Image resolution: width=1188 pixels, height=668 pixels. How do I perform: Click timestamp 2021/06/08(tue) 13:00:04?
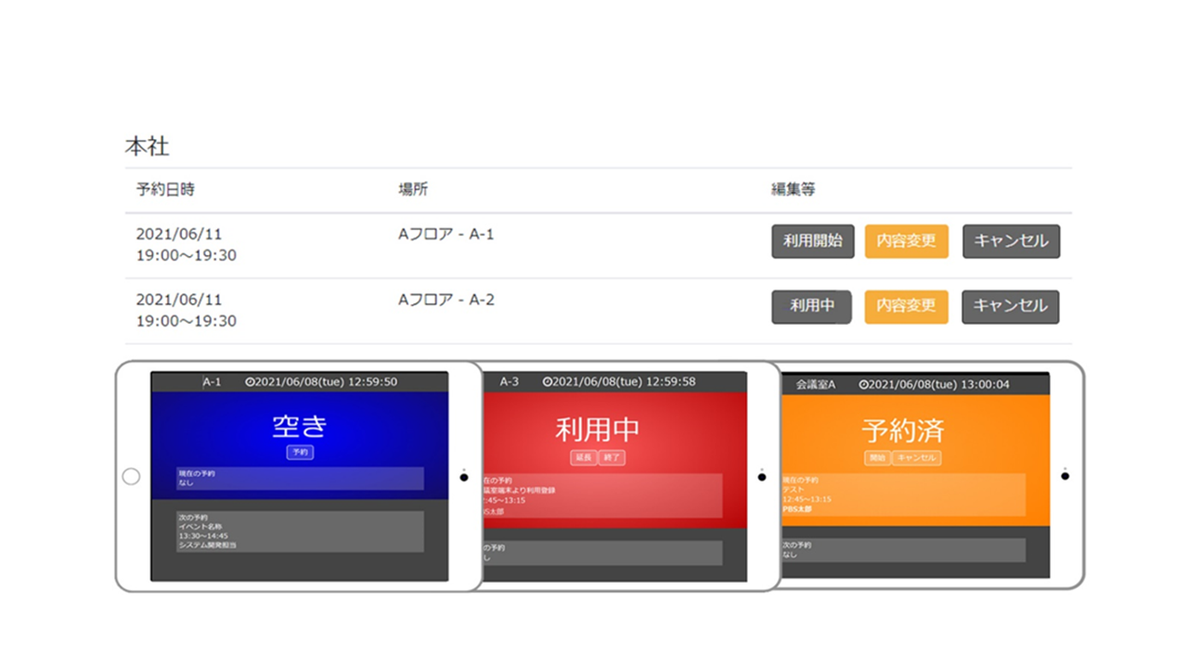coord(940,384)
